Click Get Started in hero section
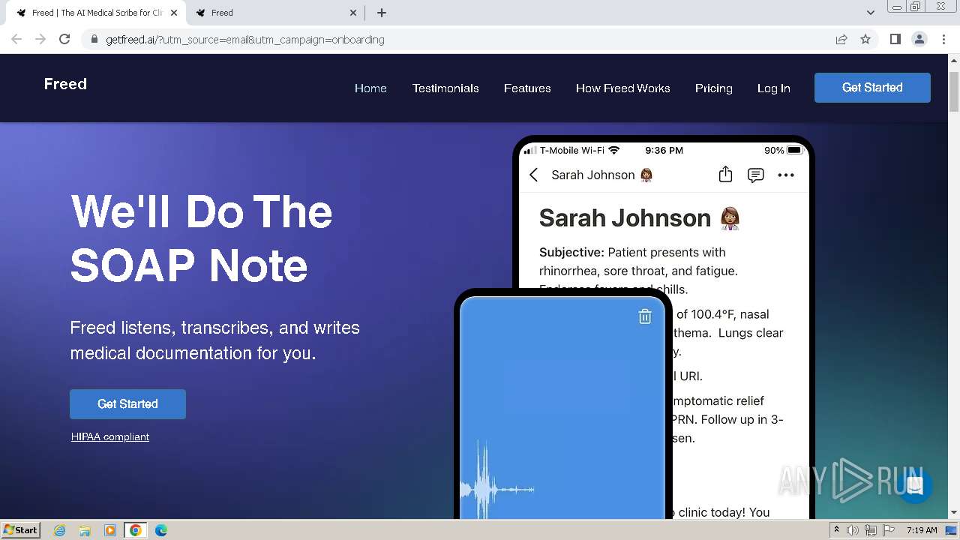 click(127, 404)
